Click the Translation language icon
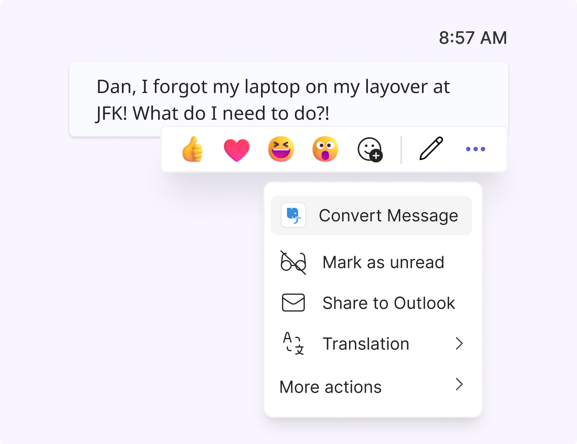The height and width of the screenshot is (444, 577). pos(293,343)
